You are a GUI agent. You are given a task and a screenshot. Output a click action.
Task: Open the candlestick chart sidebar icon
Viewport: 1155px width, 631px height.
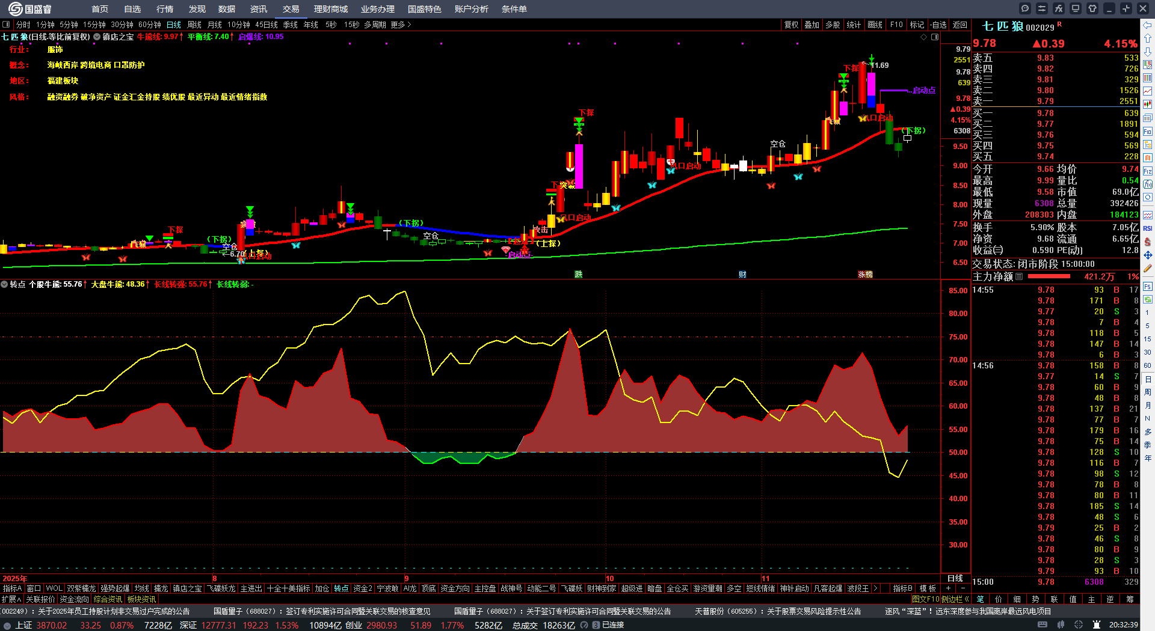1148,105
